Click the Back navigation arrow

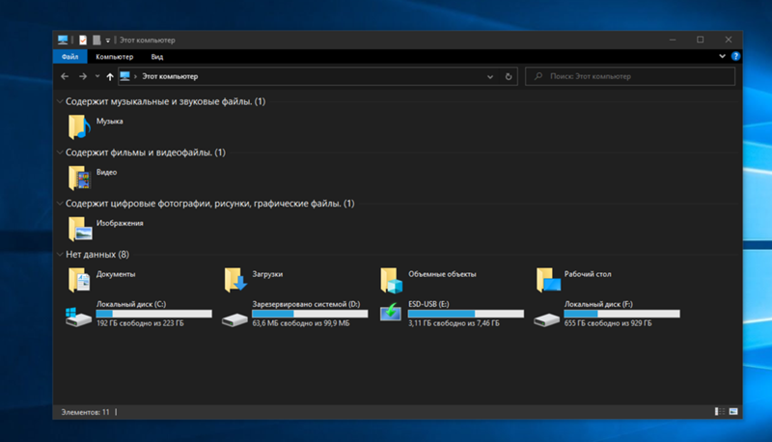coord(65,76)
